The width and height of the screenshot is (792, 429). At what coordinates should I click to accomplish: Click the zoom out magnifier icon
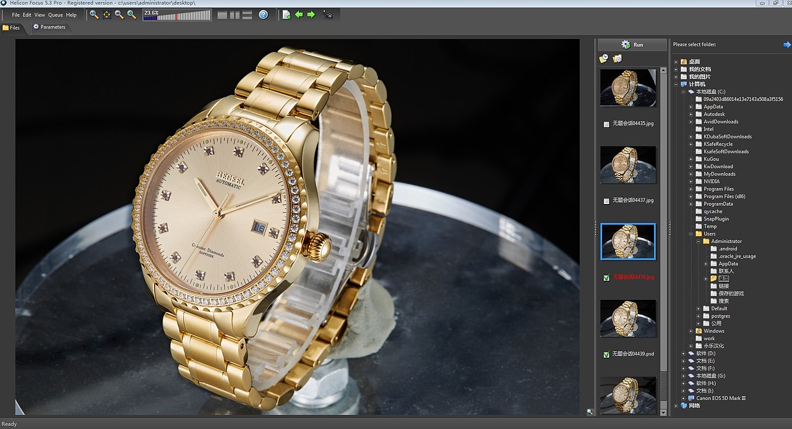pyautogui.click(x=119, y=14)
